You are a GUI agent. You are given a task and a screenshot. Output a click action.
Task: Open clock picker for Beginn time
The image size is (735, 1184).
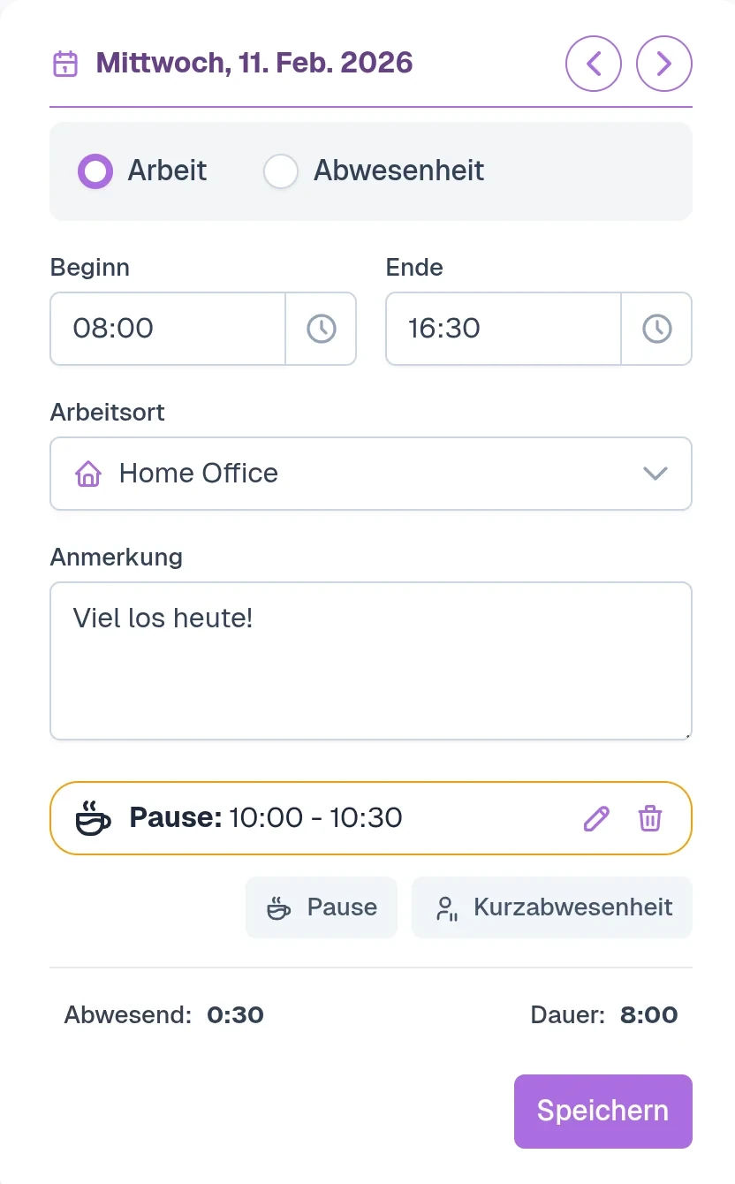tap(321, 329)
